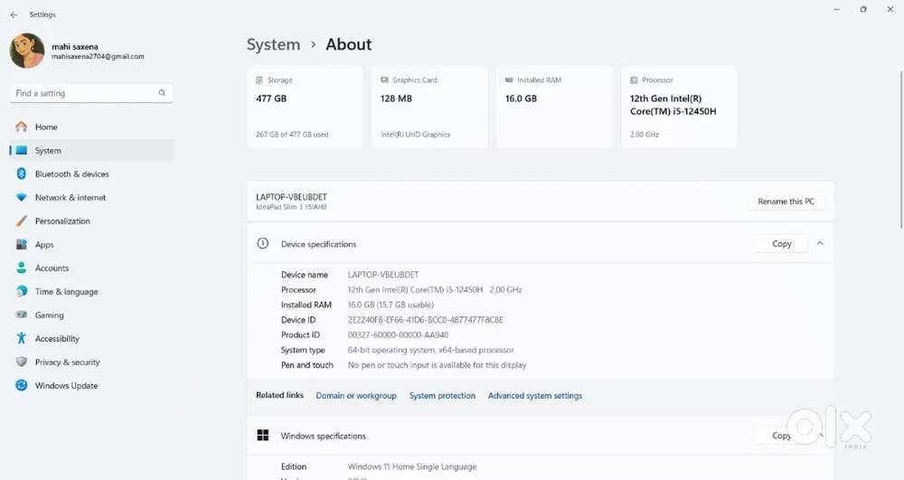The image size is (904, 480).
Task: Select 'Intel(R) UHD Graphics' text
Action: (x=415, y=135)
